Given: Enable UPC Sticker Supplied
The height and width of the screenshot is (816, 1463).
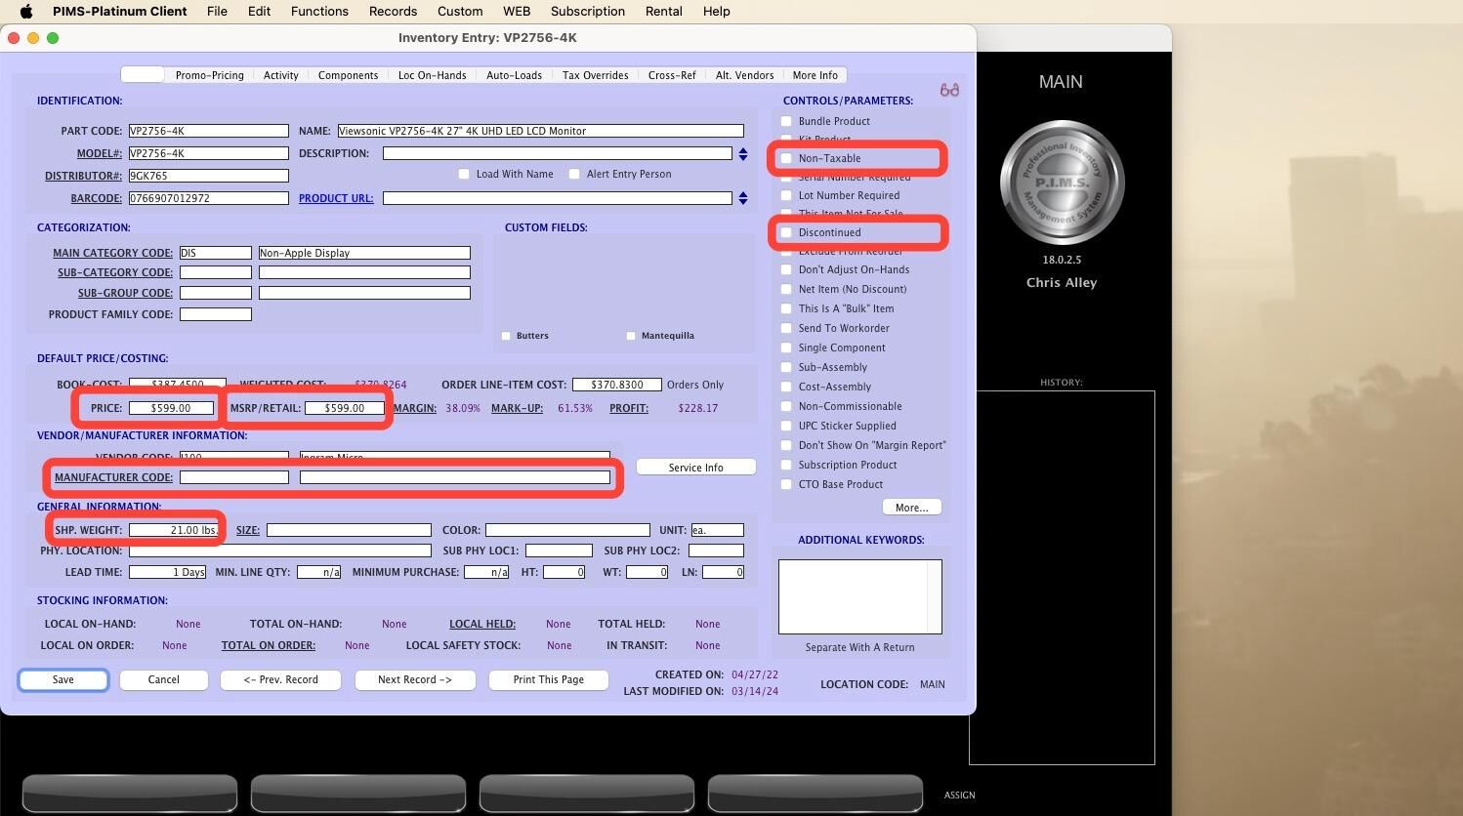Looking at the screenshot, I should click(786, 426).
